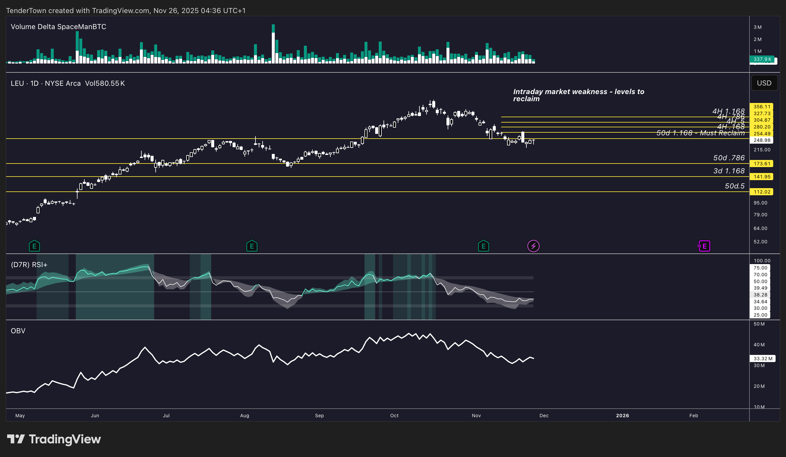Click the 327.73 price level label
Image resolution: width=786 pixels, height=457 pixels.
coord(761,113)
